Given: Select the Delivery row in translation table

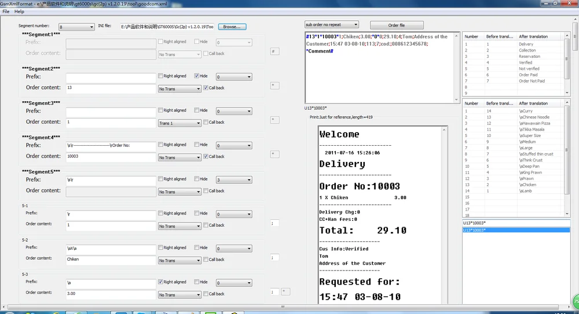Looking at the screenshot, I should coord(514,44).
